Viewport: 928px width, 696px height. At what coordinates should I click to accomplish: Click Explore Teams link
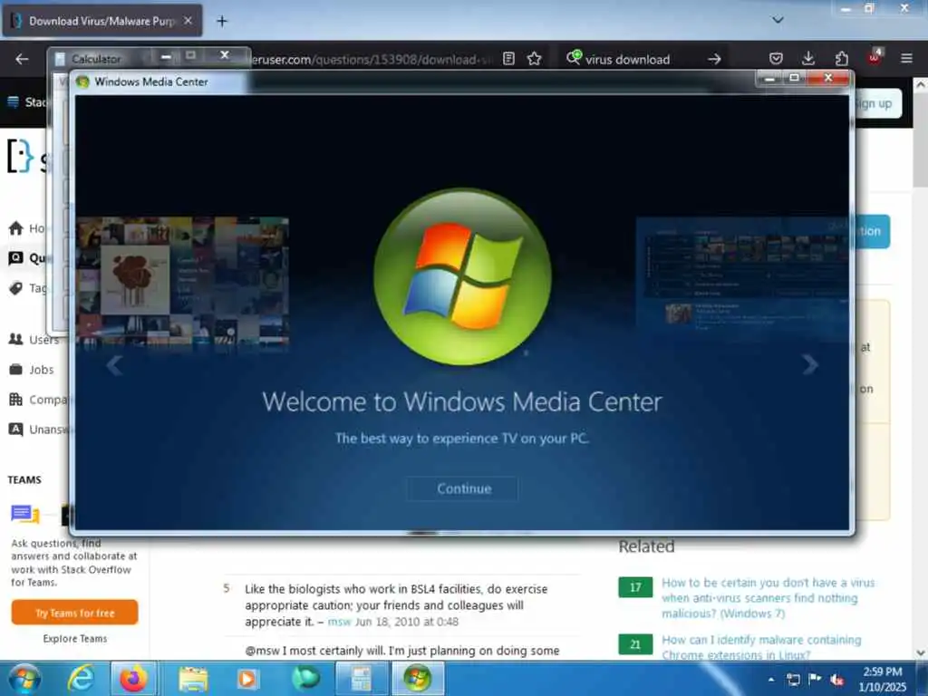point(75,639)
